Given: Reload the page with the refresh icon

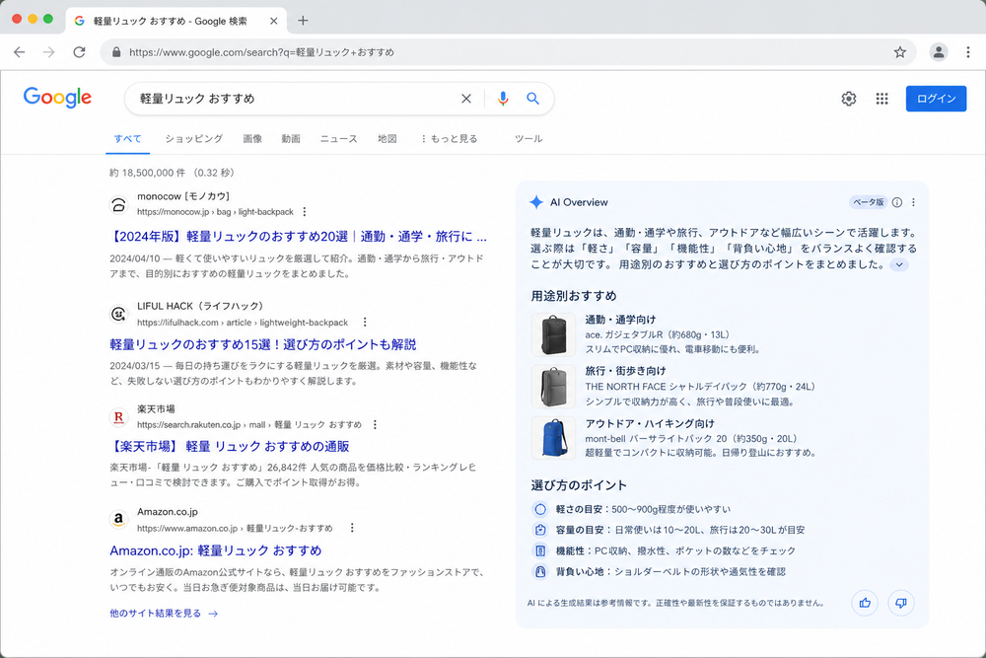Looking at the screenshot, I should [79, 52].
